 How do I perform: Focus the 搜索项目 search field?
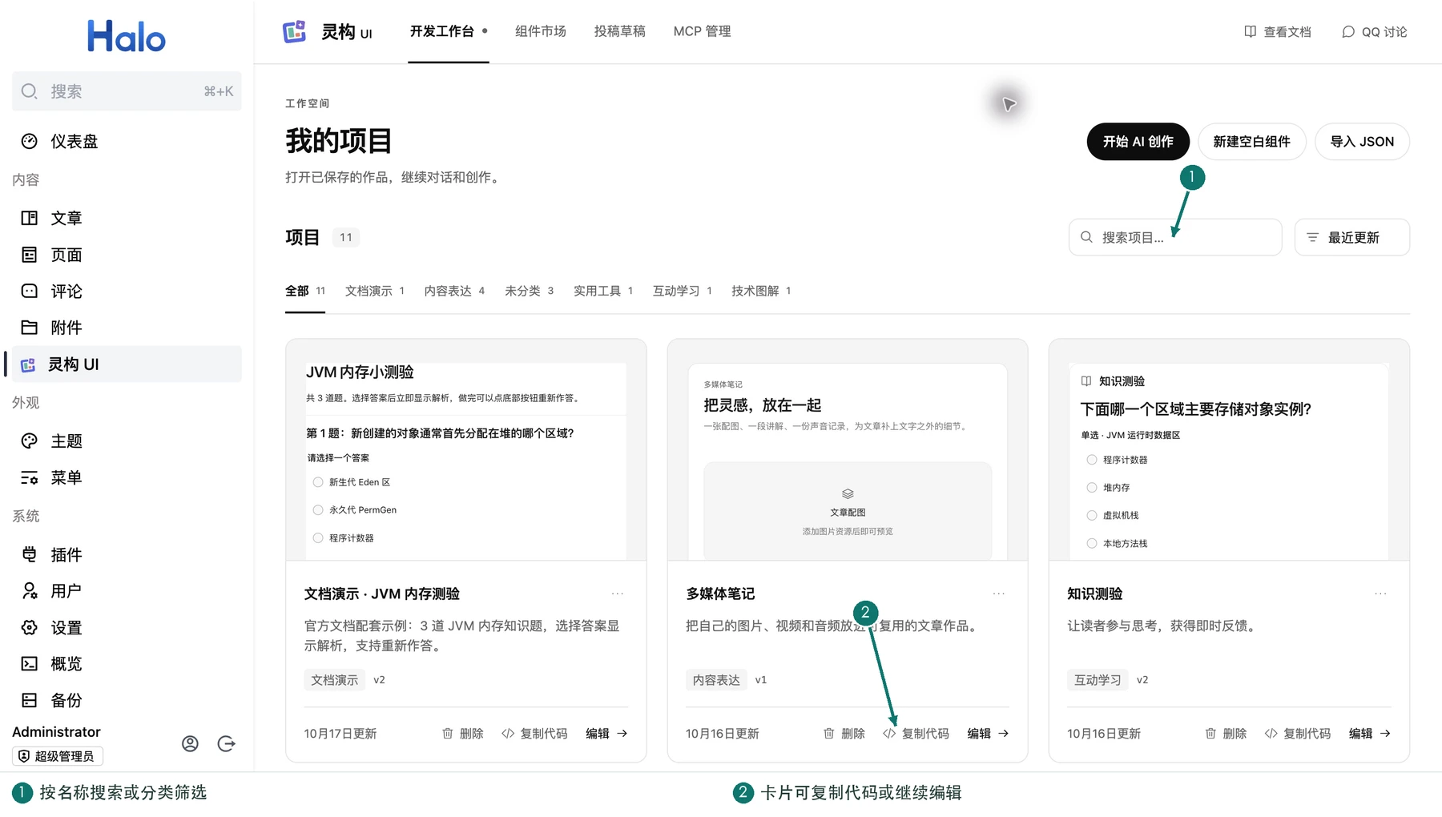tap(1175, 237)
